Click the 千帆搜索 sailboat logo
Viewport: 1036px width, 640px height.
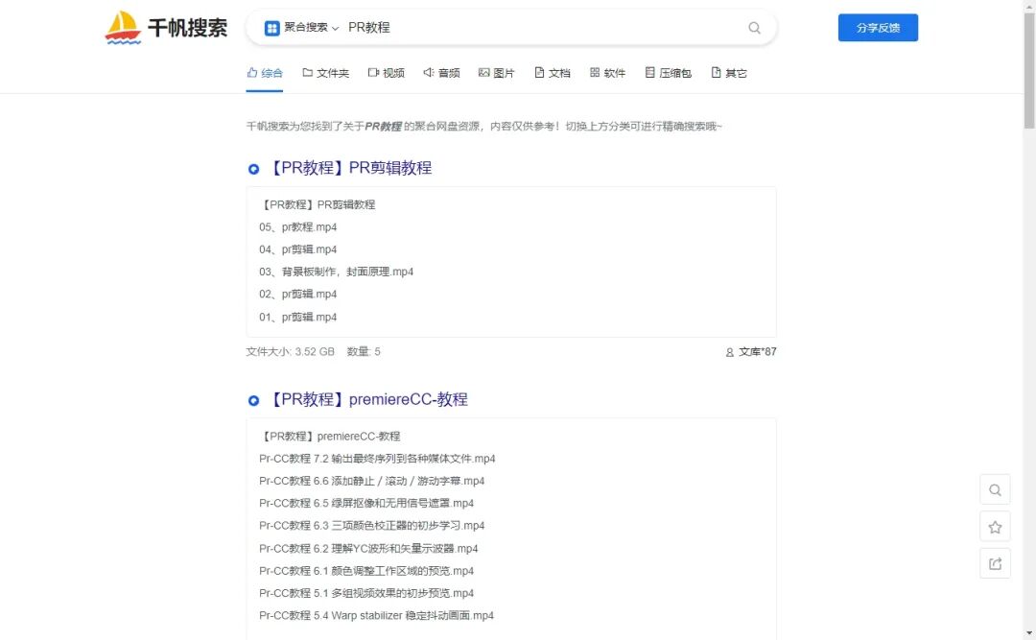coord(166,28)
